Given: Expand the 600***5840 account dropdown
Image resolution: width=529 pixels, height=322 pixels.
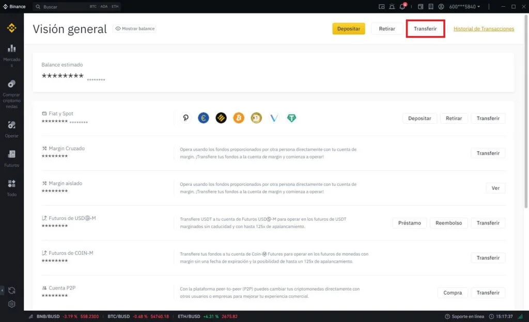Looking at the screenshot, I should 464,6.
